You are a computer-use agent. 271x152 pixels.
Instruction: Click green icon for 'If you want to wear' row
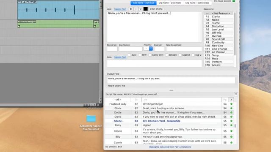(x=232, y=117)
